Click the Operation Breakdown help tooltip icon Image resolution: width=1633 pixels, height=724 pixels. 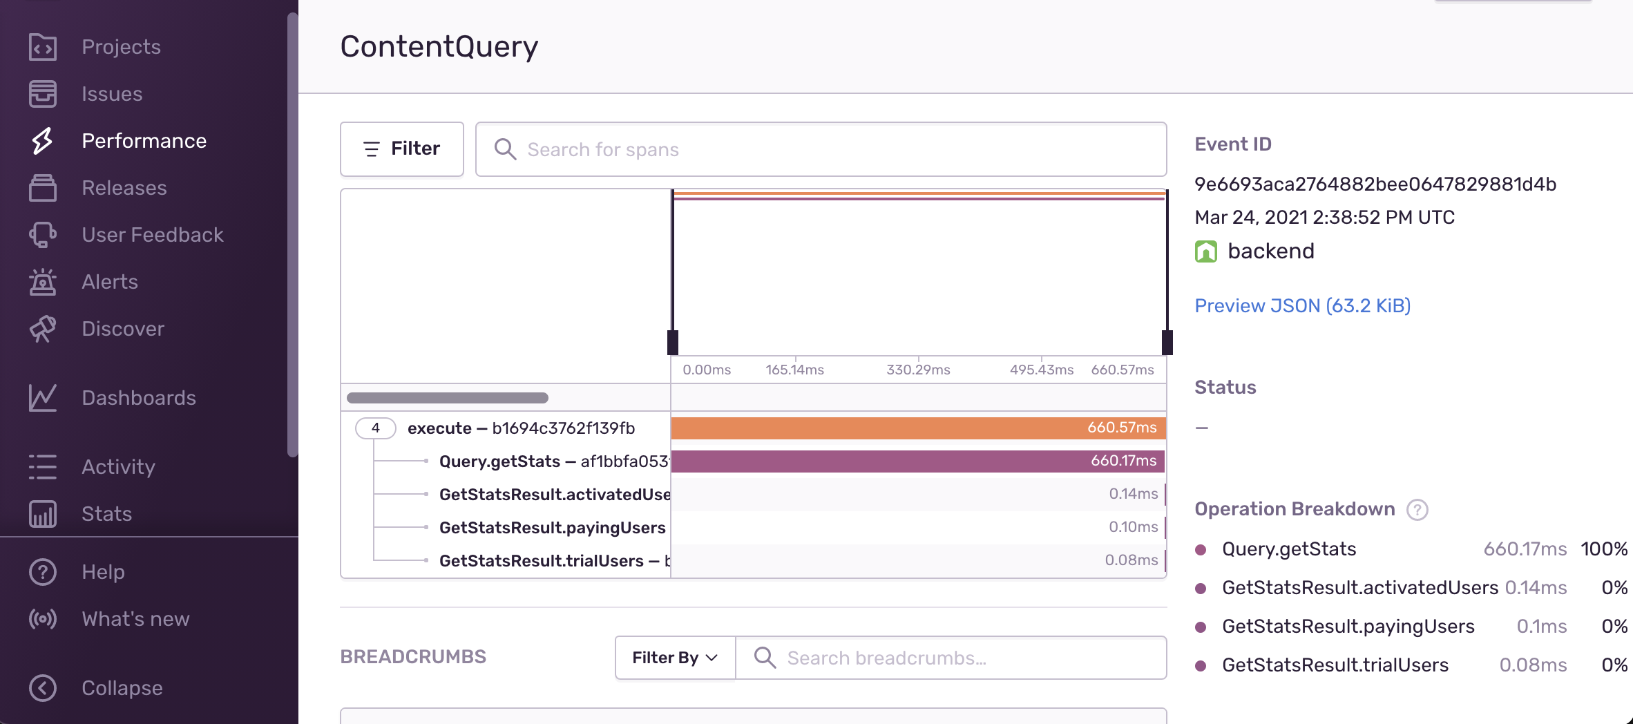[1417, 510]
